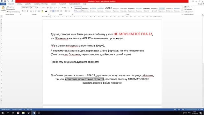
Task: Collapse the ribbon arrow
Action: coord(202,14)
